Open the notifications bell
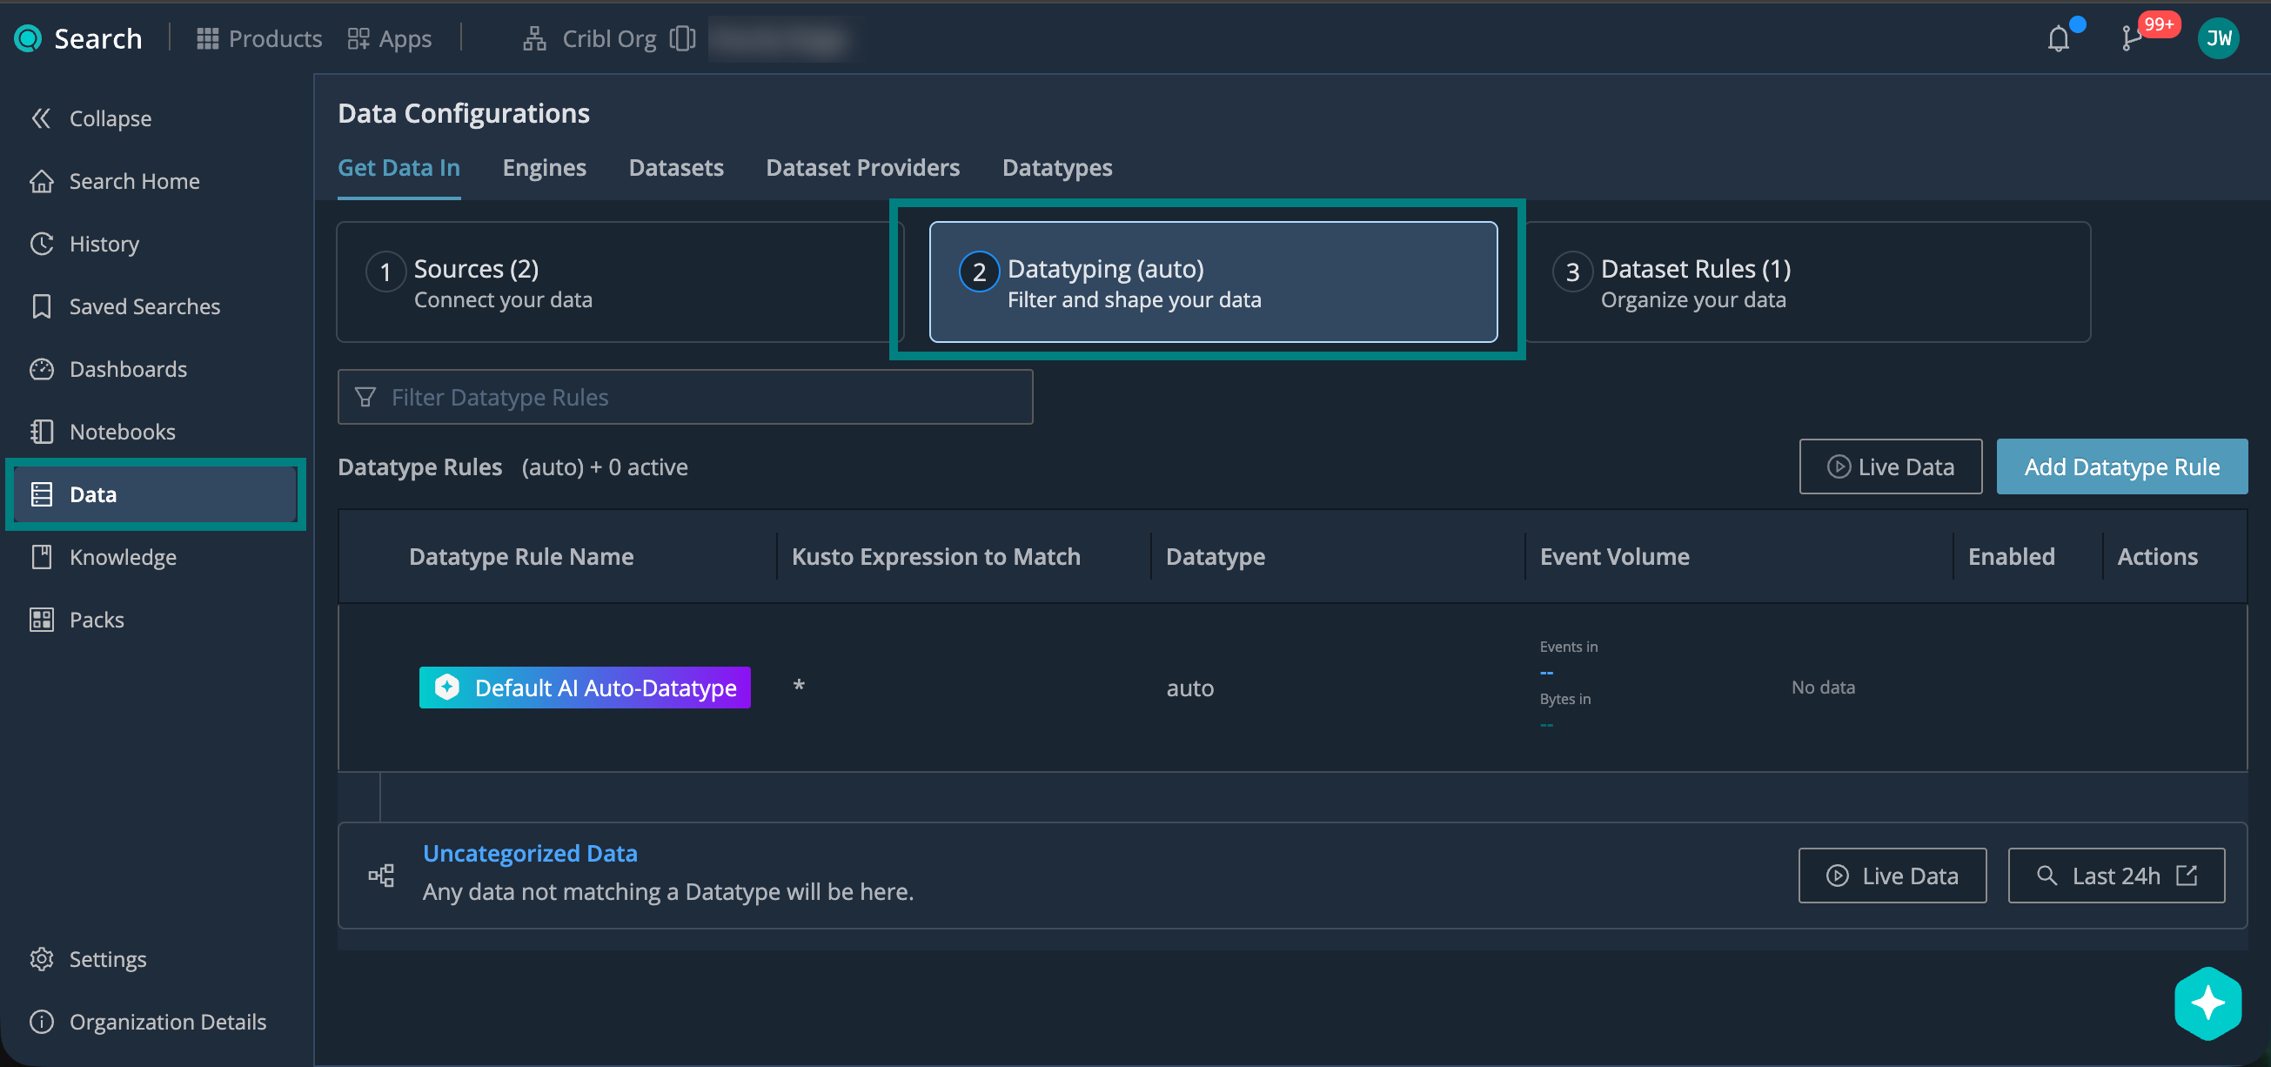The image size is (2271, 1067). (2059, 39)
